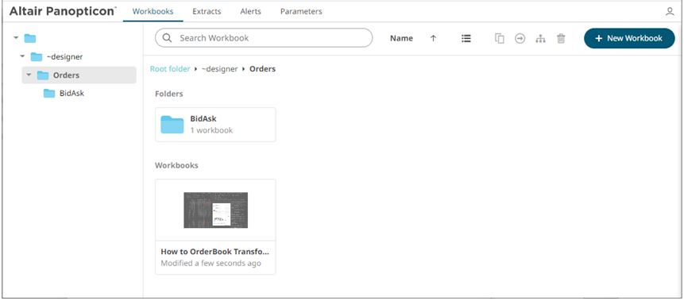
Task: Open the user account icon
Action: pyautogui.click(x=670, y=12)
